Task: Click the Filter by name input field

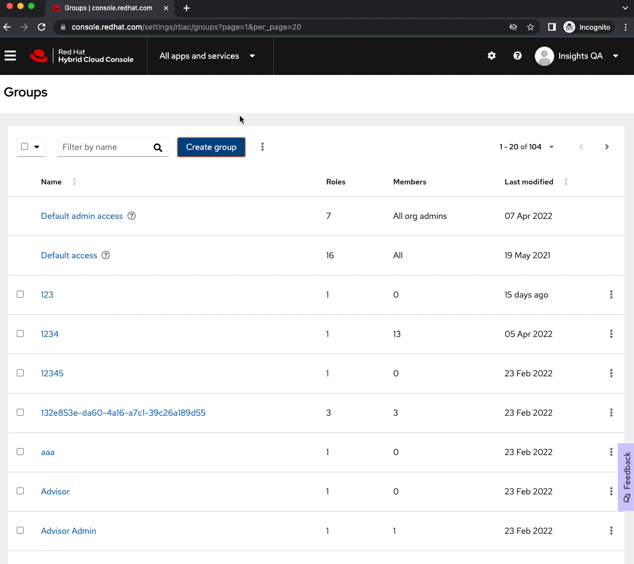Action: [x=103, y=147]
